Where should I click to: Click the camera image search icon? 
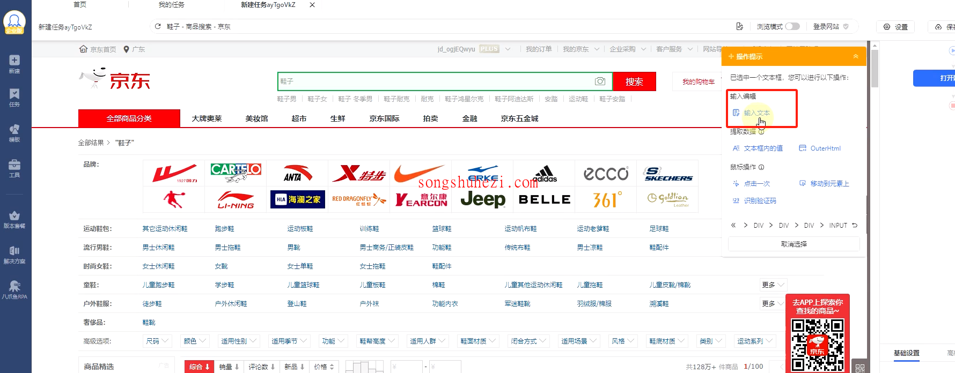click(x=600, y=81)
